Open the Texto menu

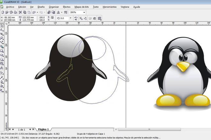click(96, 7)
